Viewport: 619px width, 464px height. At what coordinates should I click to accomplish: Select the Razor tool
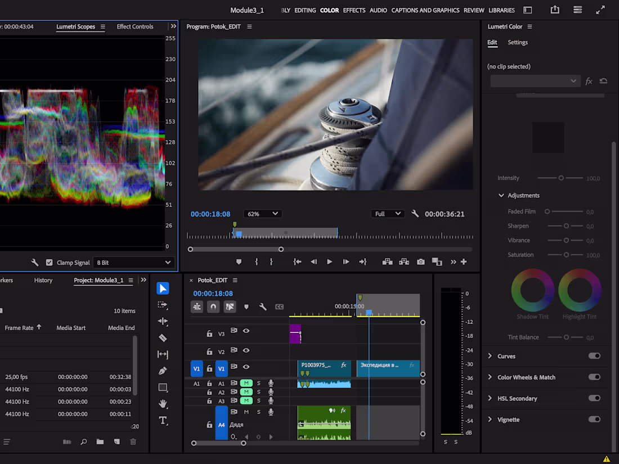163,338
